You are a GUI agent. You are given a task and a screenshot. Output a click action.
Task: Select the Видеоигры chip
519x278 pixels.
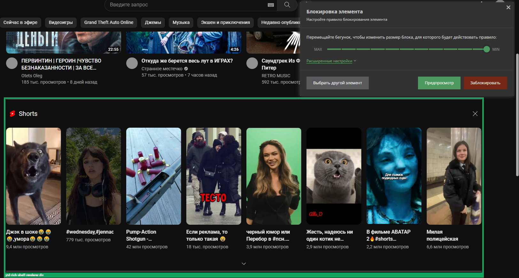tap(61, 22)
